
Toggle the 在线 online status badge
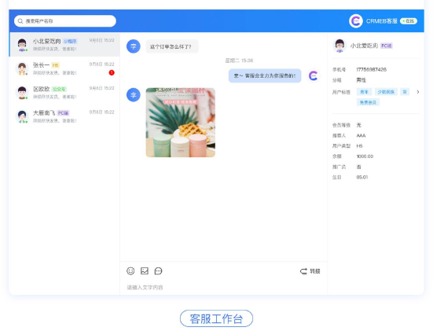[409, 21]
